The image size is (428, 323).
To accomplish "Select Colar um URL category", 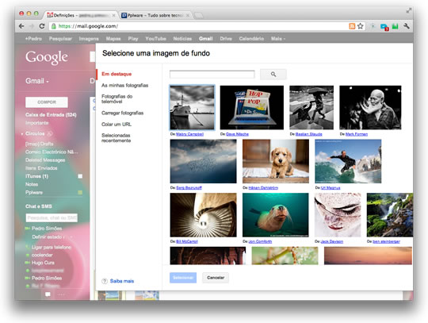I will tap(117, 124).
